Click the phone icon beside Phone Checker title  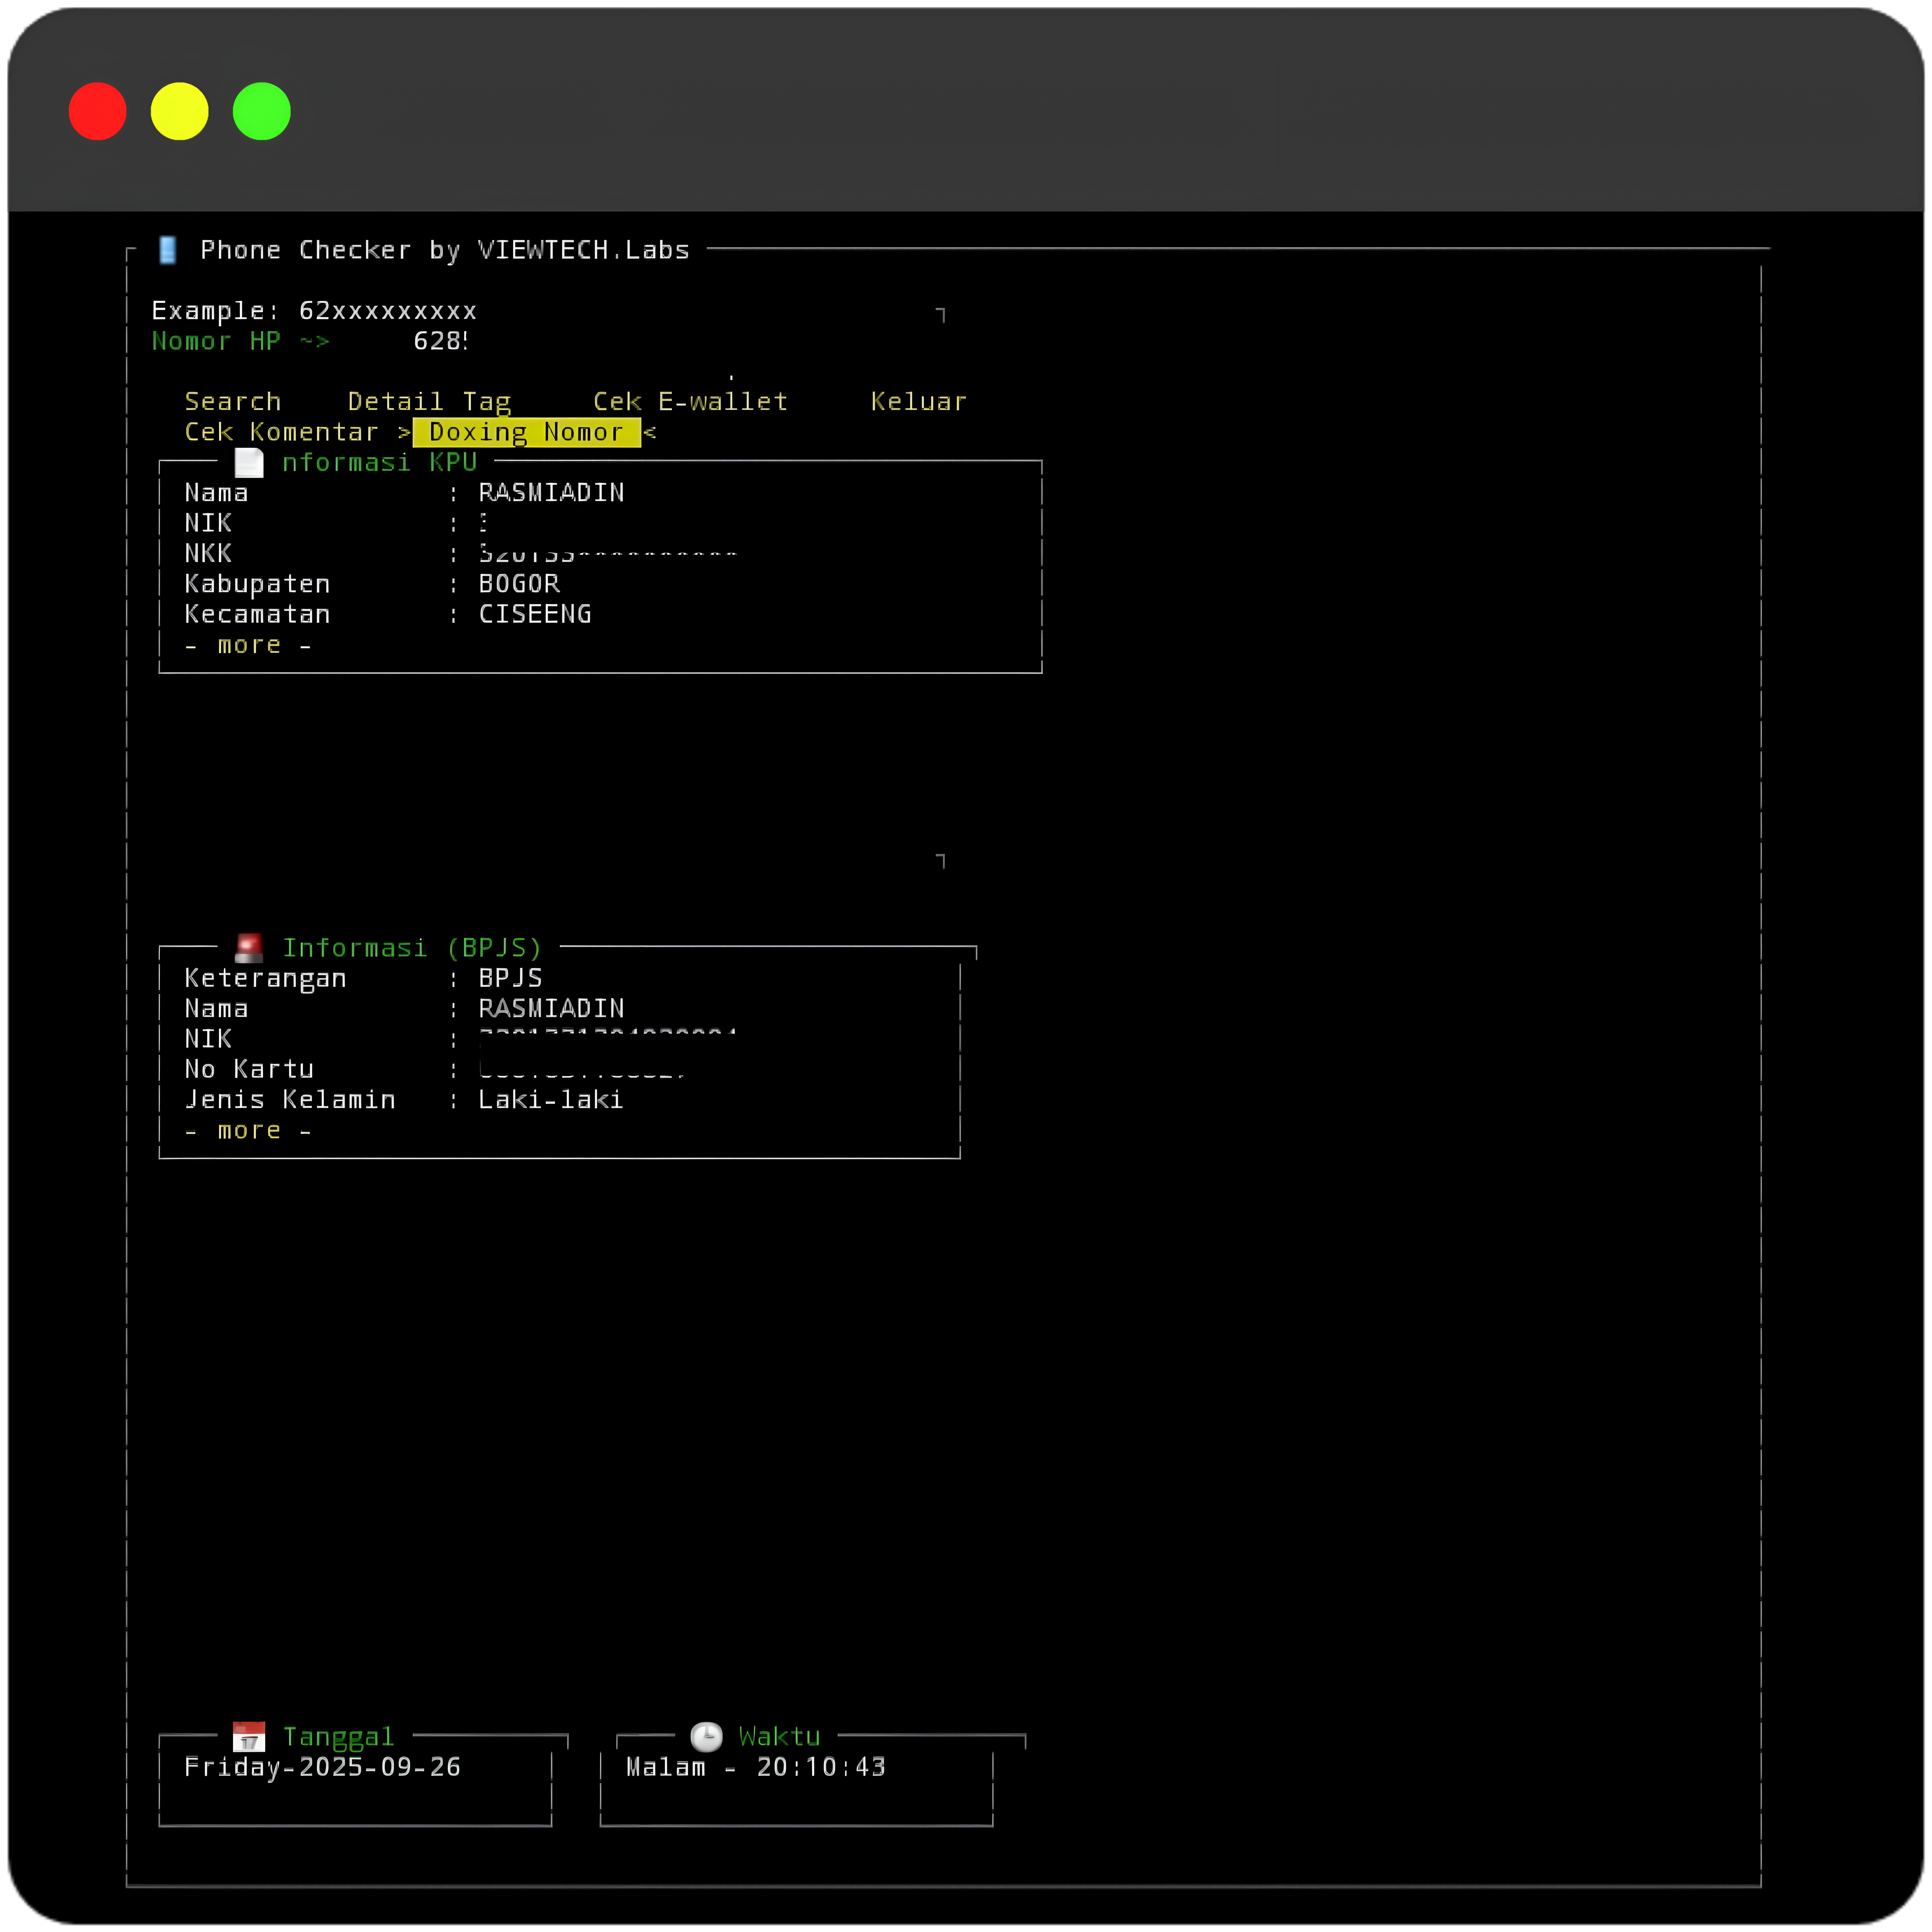pyautogui.click(x=168, y=250)
